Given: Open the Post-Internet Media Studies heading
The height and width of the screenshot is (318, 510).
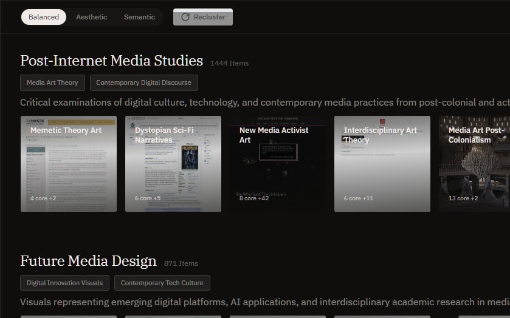Looking at the screenshot, I should 112,61.
